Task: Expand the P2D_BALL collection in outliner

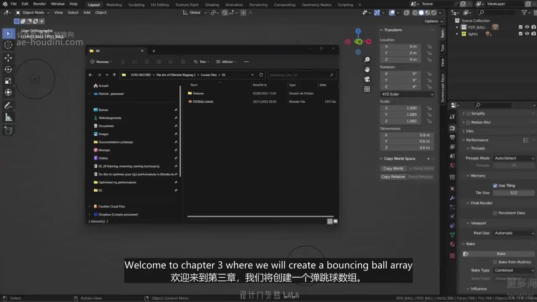Action: point(457,27)
